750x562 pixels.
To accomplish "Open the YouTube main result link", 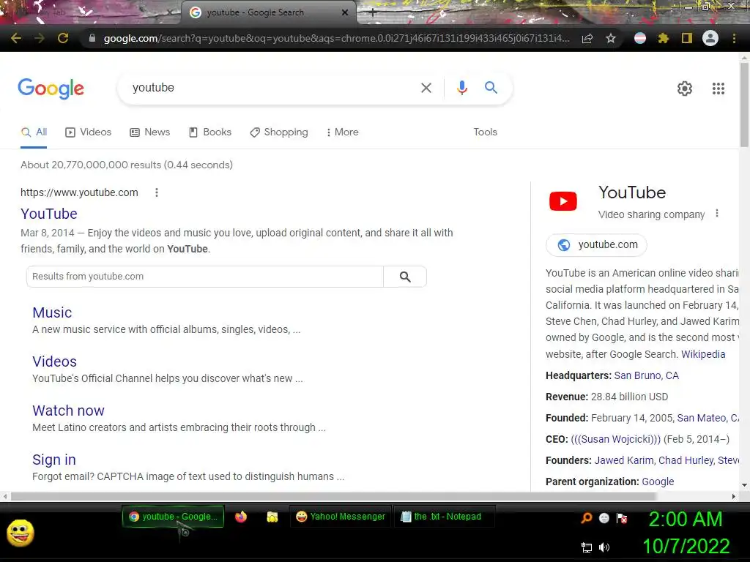I will tap(49, 214).
